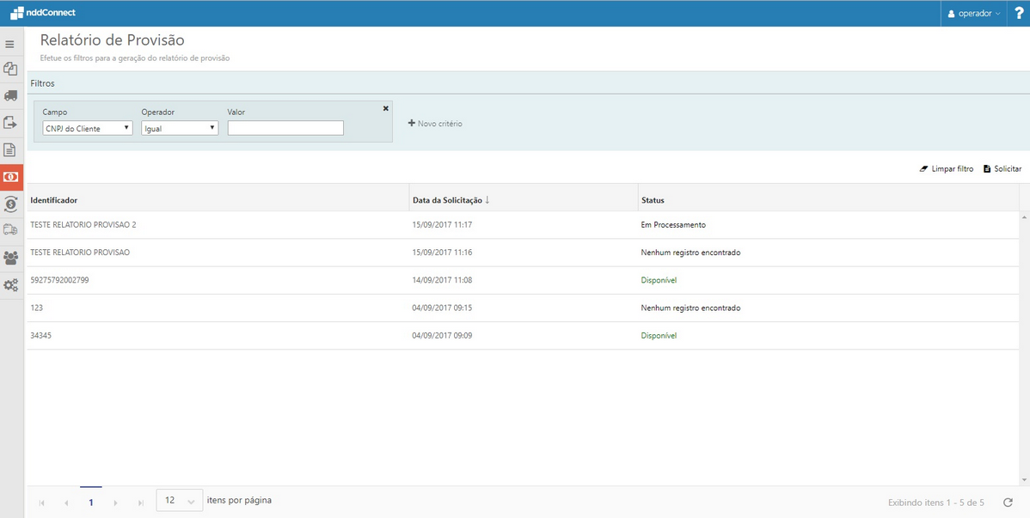Screen dimensions: 1030x518
Task: Add a filter with Novo critério
Action: click(x=435, y=124)
